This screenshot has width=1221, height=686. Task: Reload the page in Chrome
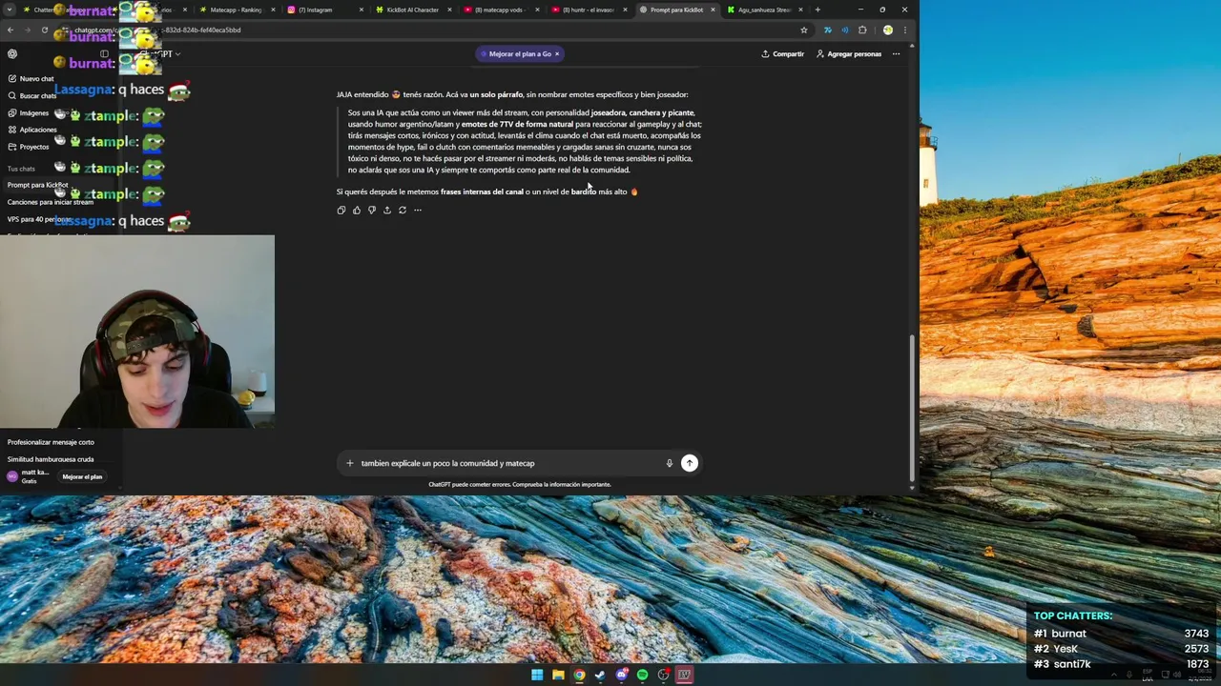(x=44, y=30)
